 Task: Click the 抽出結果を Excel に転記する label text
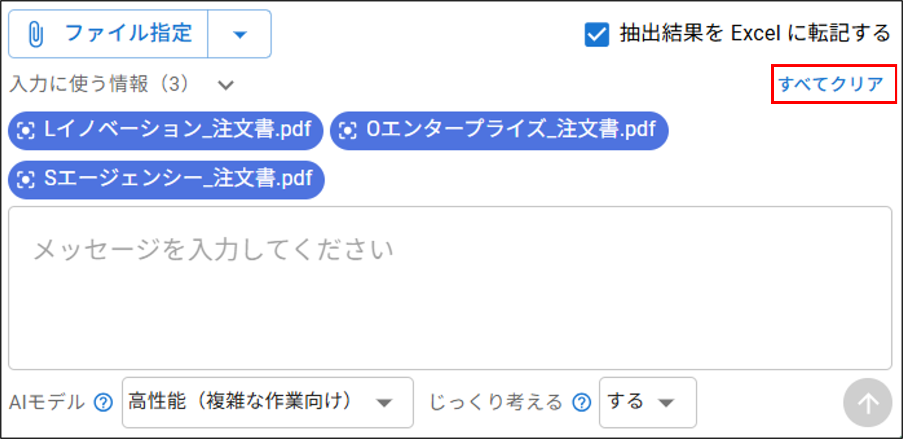755,33
